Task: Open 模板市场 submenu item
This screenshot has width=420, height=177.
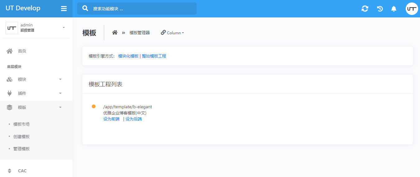Action: [x=21, y=124]
